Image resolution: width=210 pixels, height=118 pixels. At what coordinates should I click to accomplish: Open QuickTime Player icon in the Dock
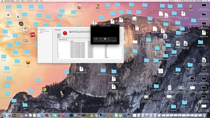coord(125,115)
